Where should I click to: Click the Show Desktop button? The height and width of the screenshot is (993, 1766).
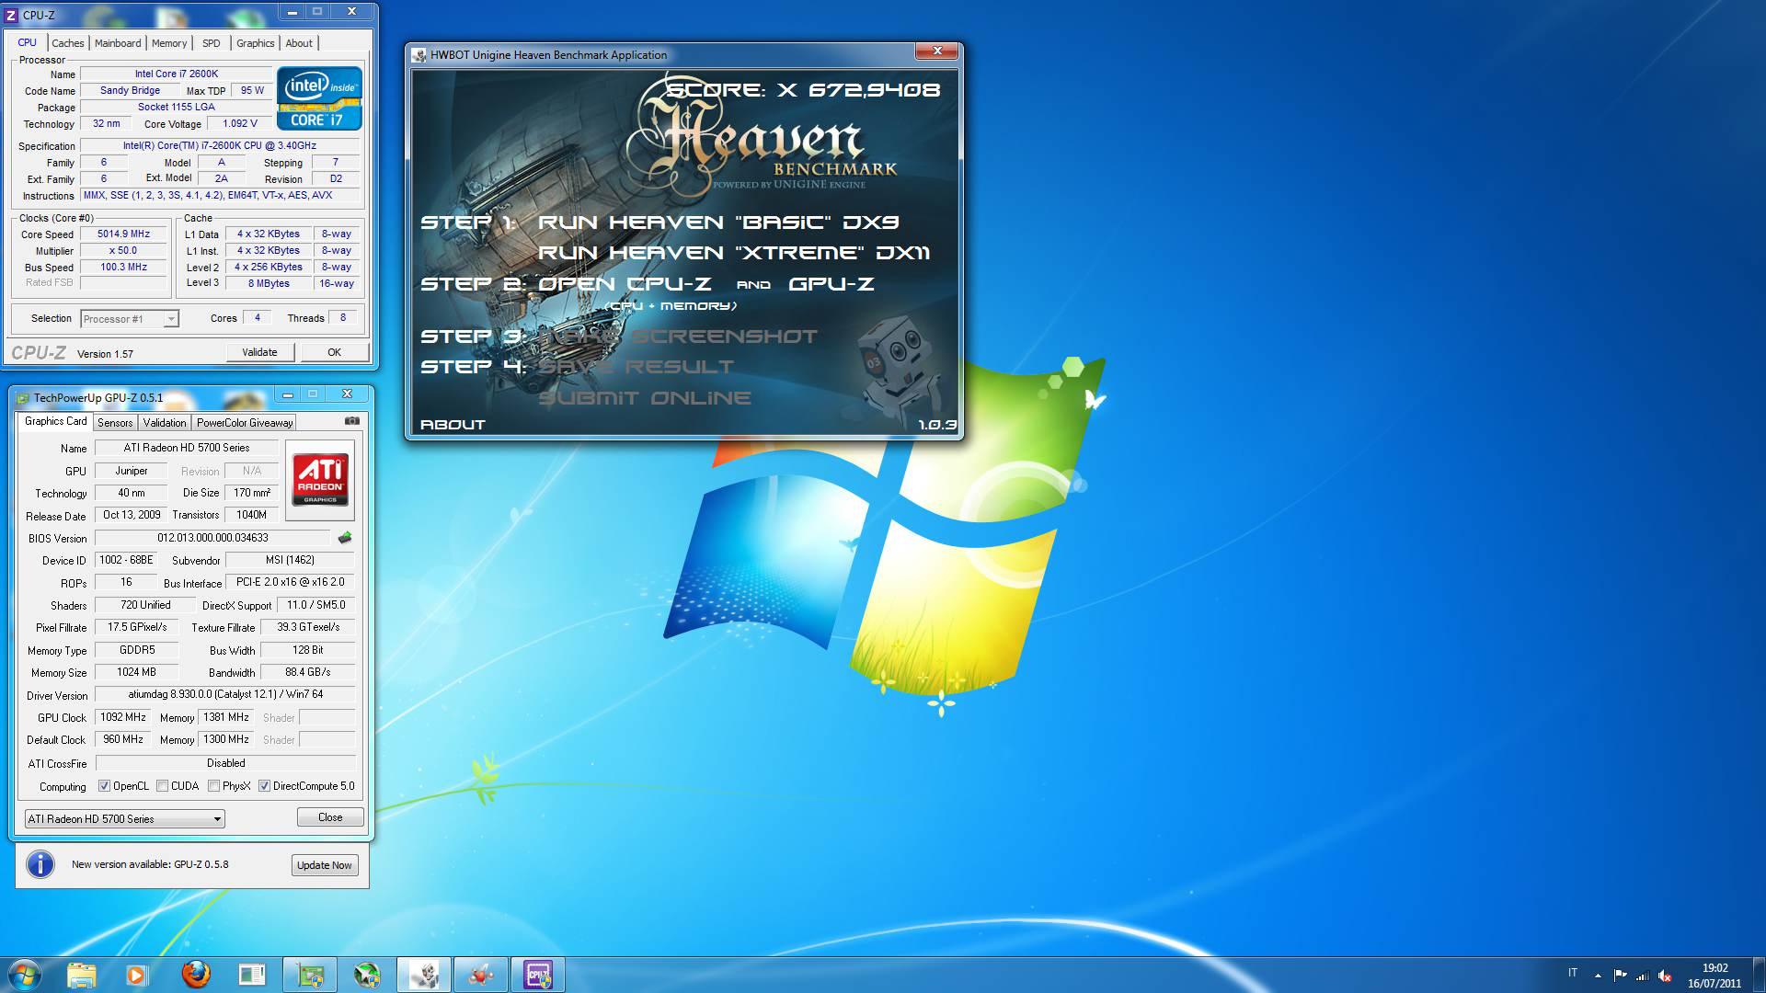point(1759,974)
